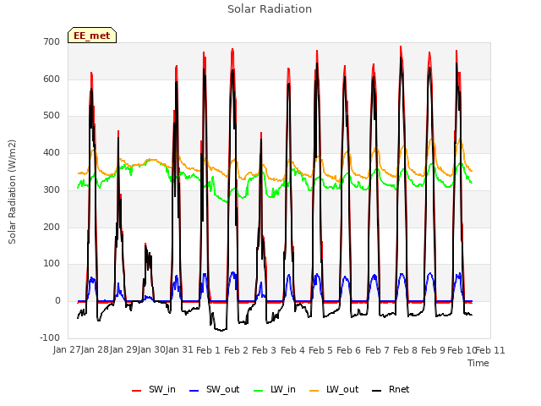Click the Feb 5 x-axis date label
Image resolution: width=541 pixels, height=406 pixels.
(321, 350)
